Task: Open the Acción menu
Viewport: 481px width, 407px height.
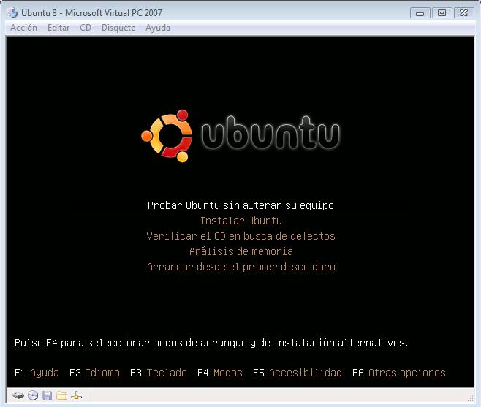Action: pos(24,28)
